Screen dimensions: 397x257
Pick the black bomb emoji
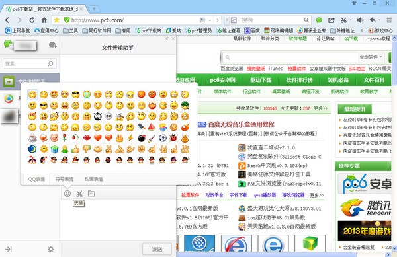pos(142,138)
